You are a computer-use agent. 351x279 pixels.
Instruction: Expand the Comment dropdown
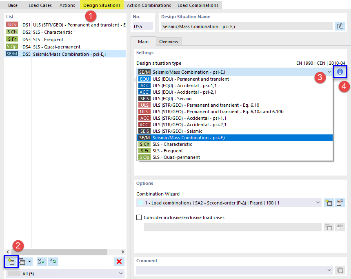pos(329,270)
